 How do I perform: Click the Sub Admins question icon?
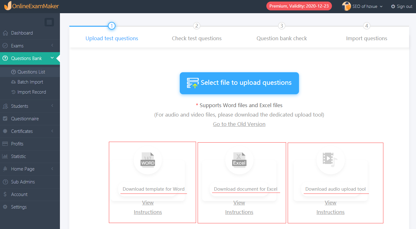click(x=5, y=182)
